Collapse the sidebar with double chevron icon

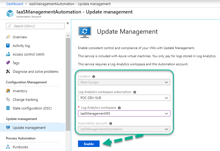coord(68,23)
